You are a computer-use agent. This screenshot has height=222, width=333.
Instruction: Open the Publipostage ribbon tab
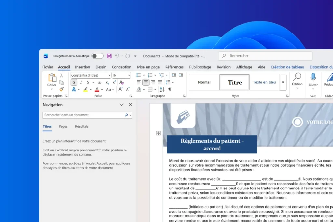(200, 67)
